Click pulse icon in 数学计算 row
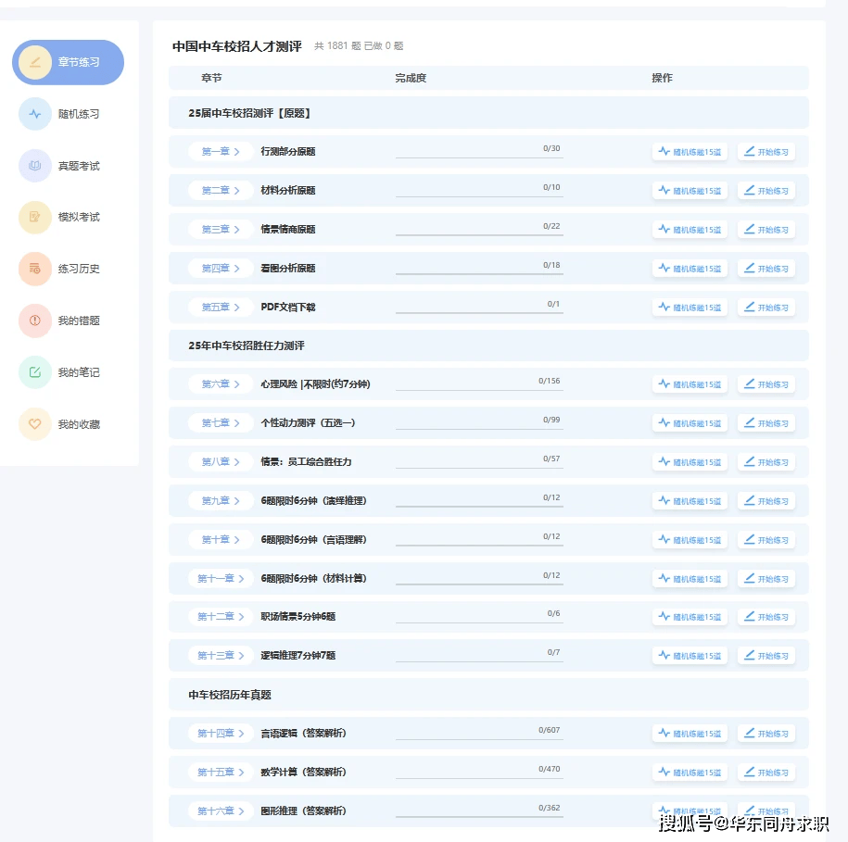This screenshot has height=842, width=848. click(664, 772)
